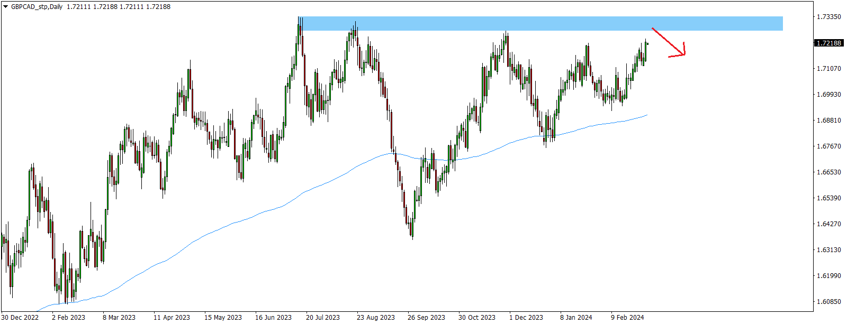Click the 1.60850 price axis label

[x=828, y=302]
